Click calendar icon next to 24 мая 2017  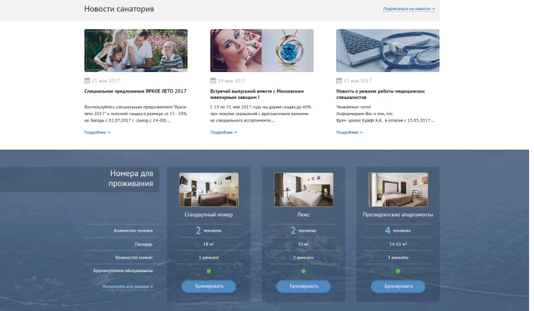point(213,81)
